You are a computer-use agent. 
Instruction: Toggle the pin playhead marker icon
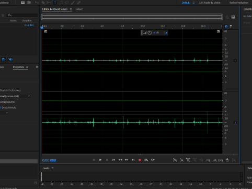[x=231, y=27]
